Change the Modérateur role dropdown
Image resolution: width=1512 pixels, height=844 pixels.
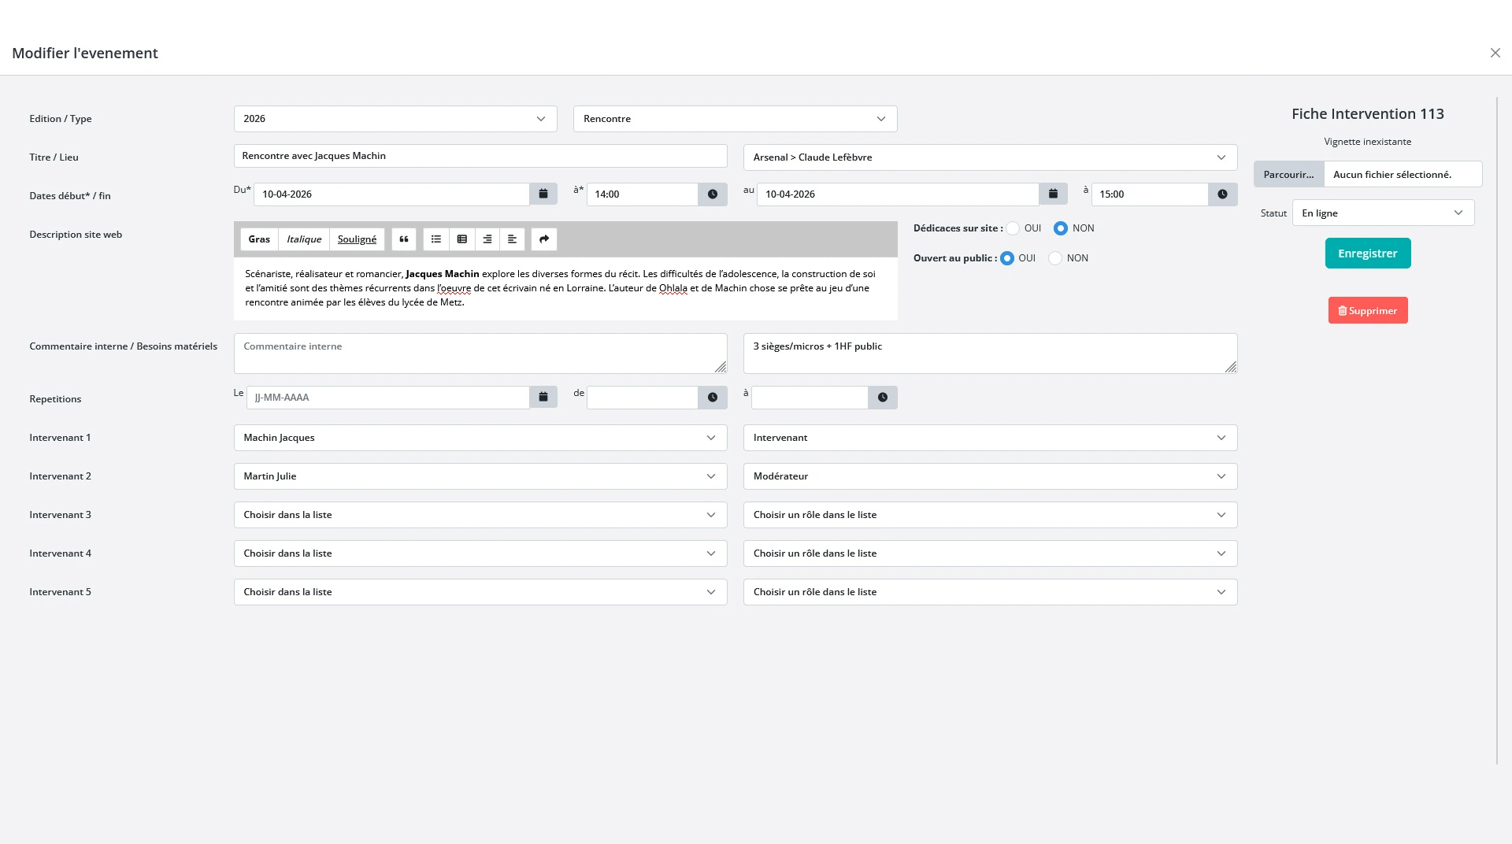pyautogui.click(x=990, y=476)
